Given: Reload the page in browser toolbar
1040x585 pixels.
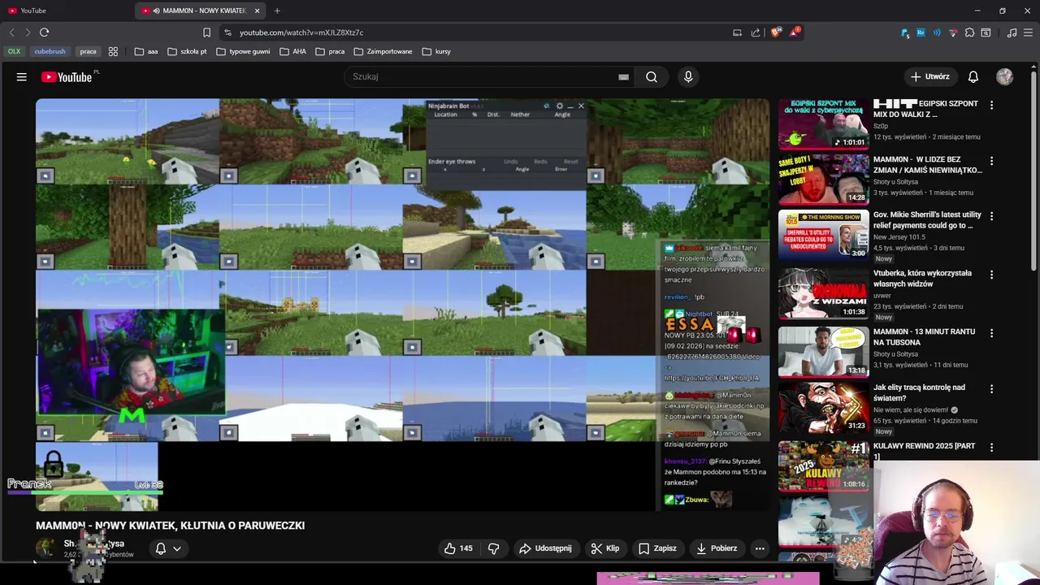Looking at the screenshot, I should click(x=44, y=32).
